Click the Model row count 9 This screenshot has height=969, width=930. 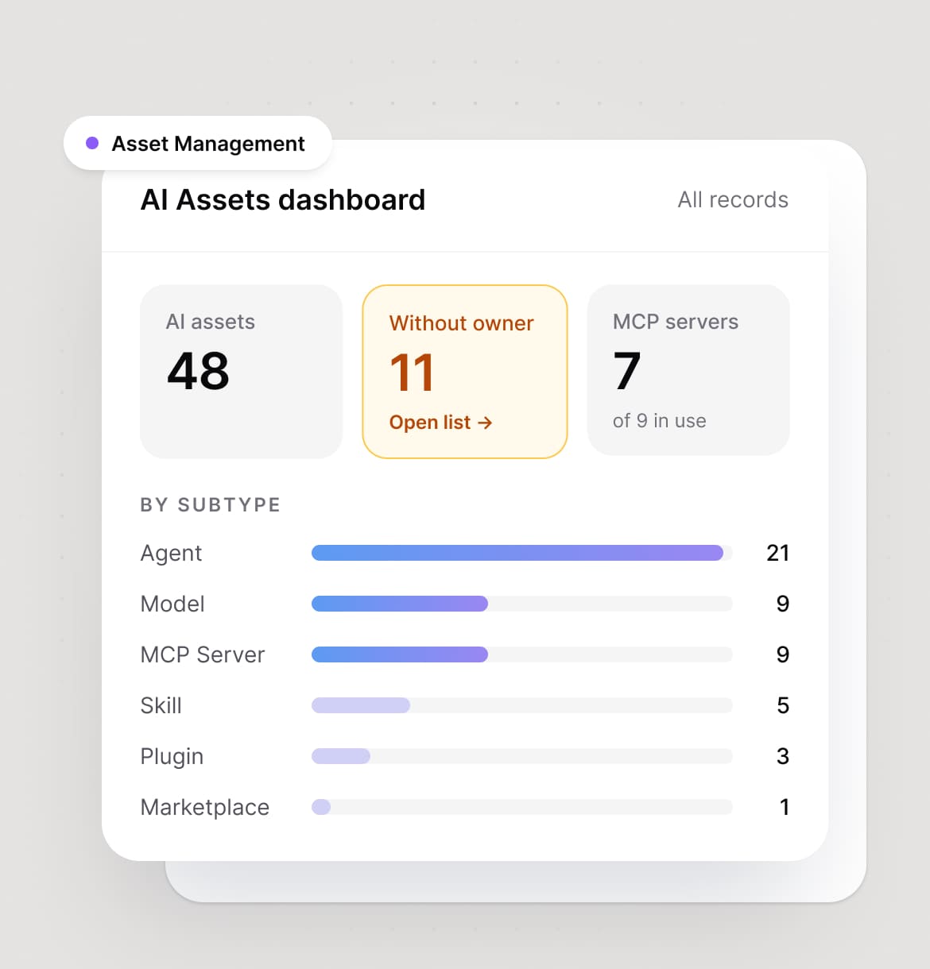(x=783, y=604)
